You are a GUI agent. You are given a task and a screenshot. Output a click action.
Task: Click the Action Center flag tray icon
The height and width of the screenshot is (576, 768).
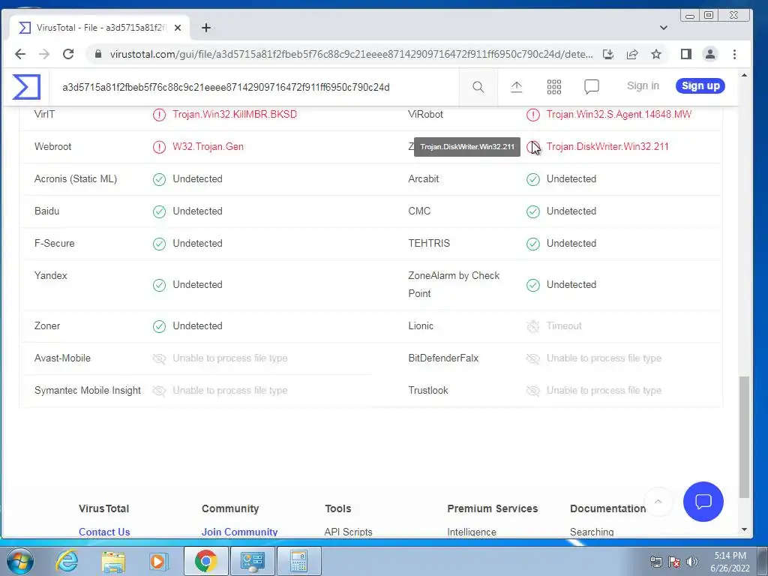674,562
